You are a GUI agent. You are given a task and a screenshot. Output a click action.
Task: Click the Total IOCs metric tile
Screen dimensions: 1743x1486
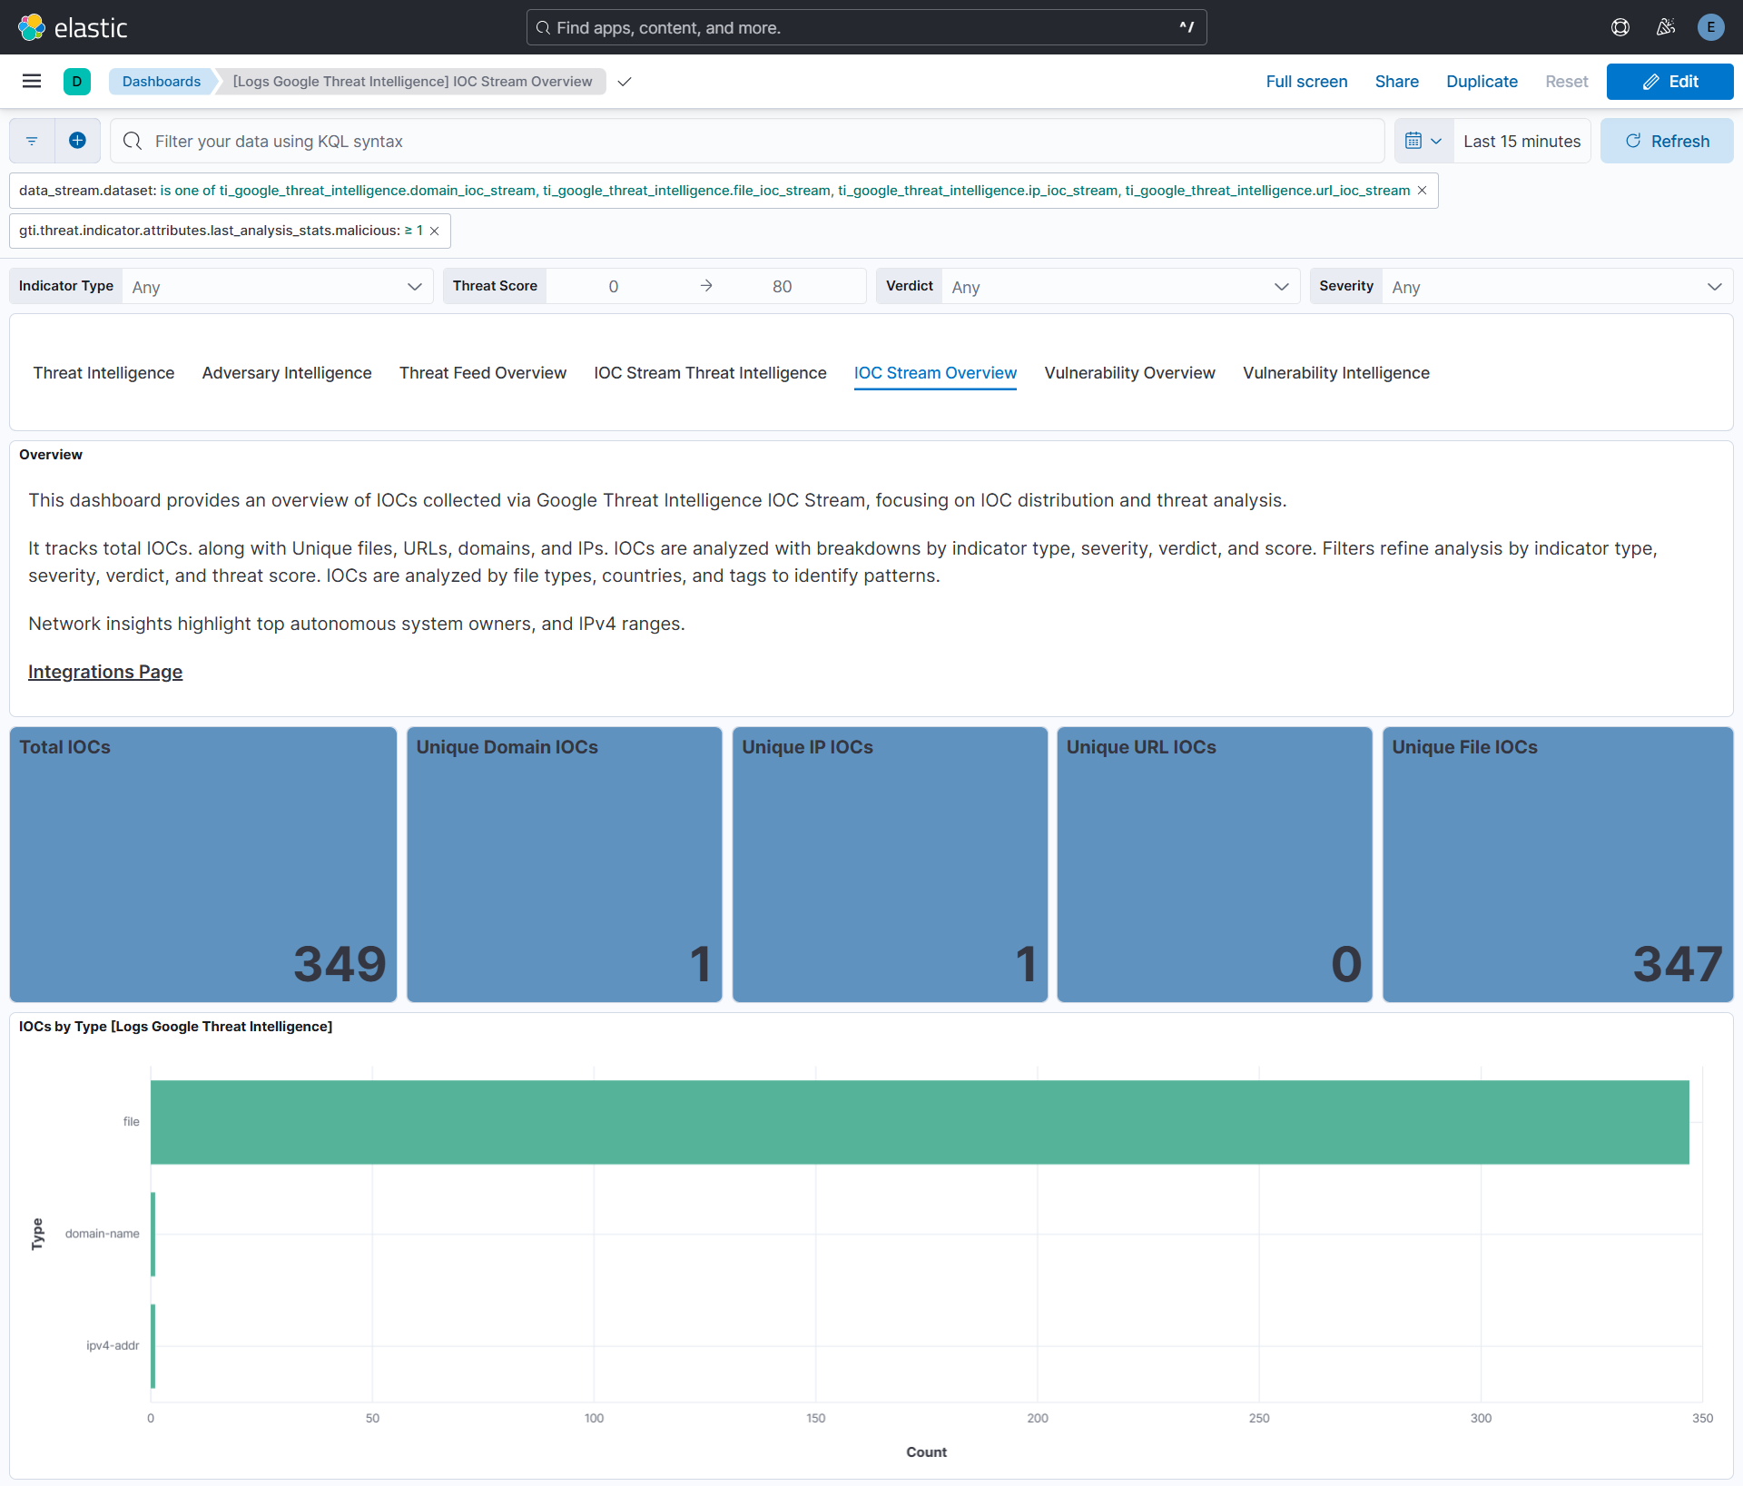click(203, 864)
